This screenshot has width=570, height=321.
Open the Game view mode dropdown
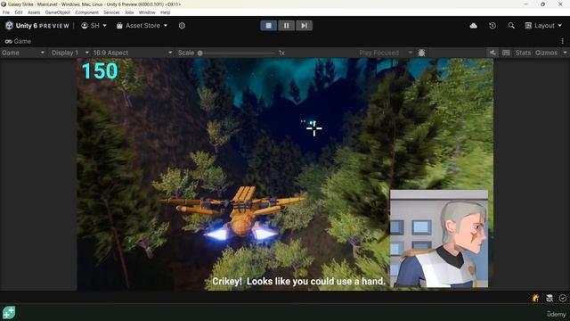coord(22,53)
